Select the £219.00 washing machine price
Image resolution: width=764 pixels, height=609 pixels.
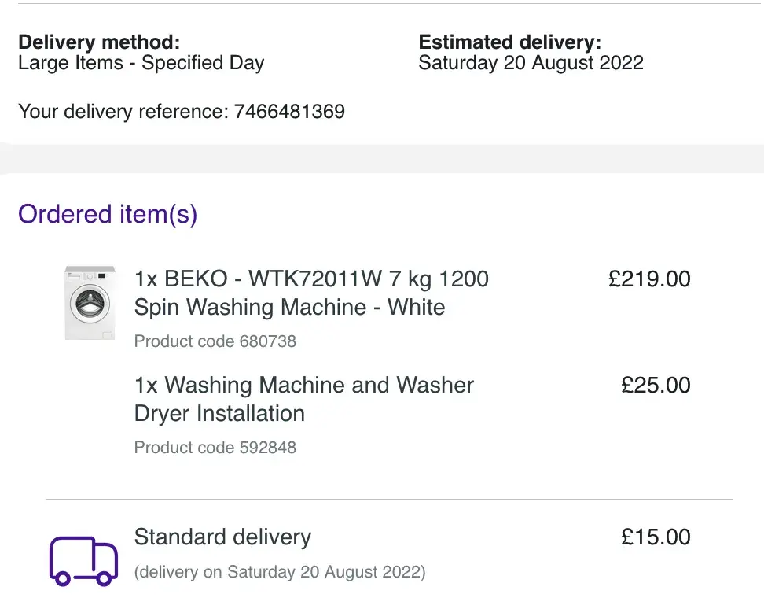tap(649, 279)
